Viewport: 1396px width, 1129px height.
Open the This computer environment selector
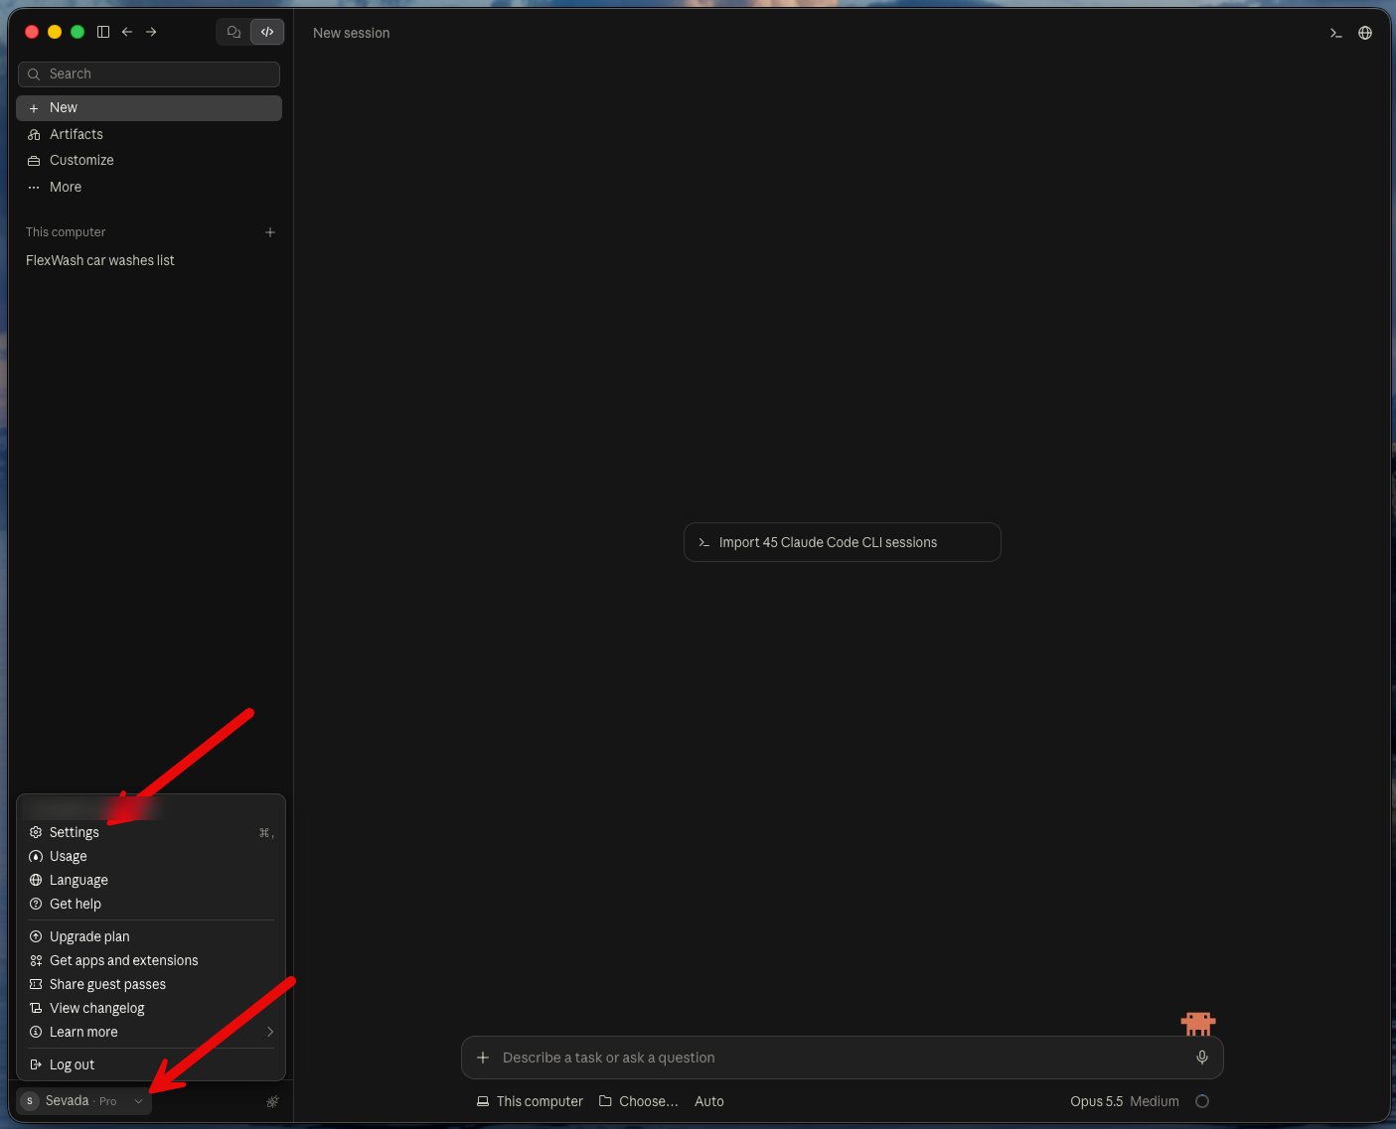[x=530, y=1101]
